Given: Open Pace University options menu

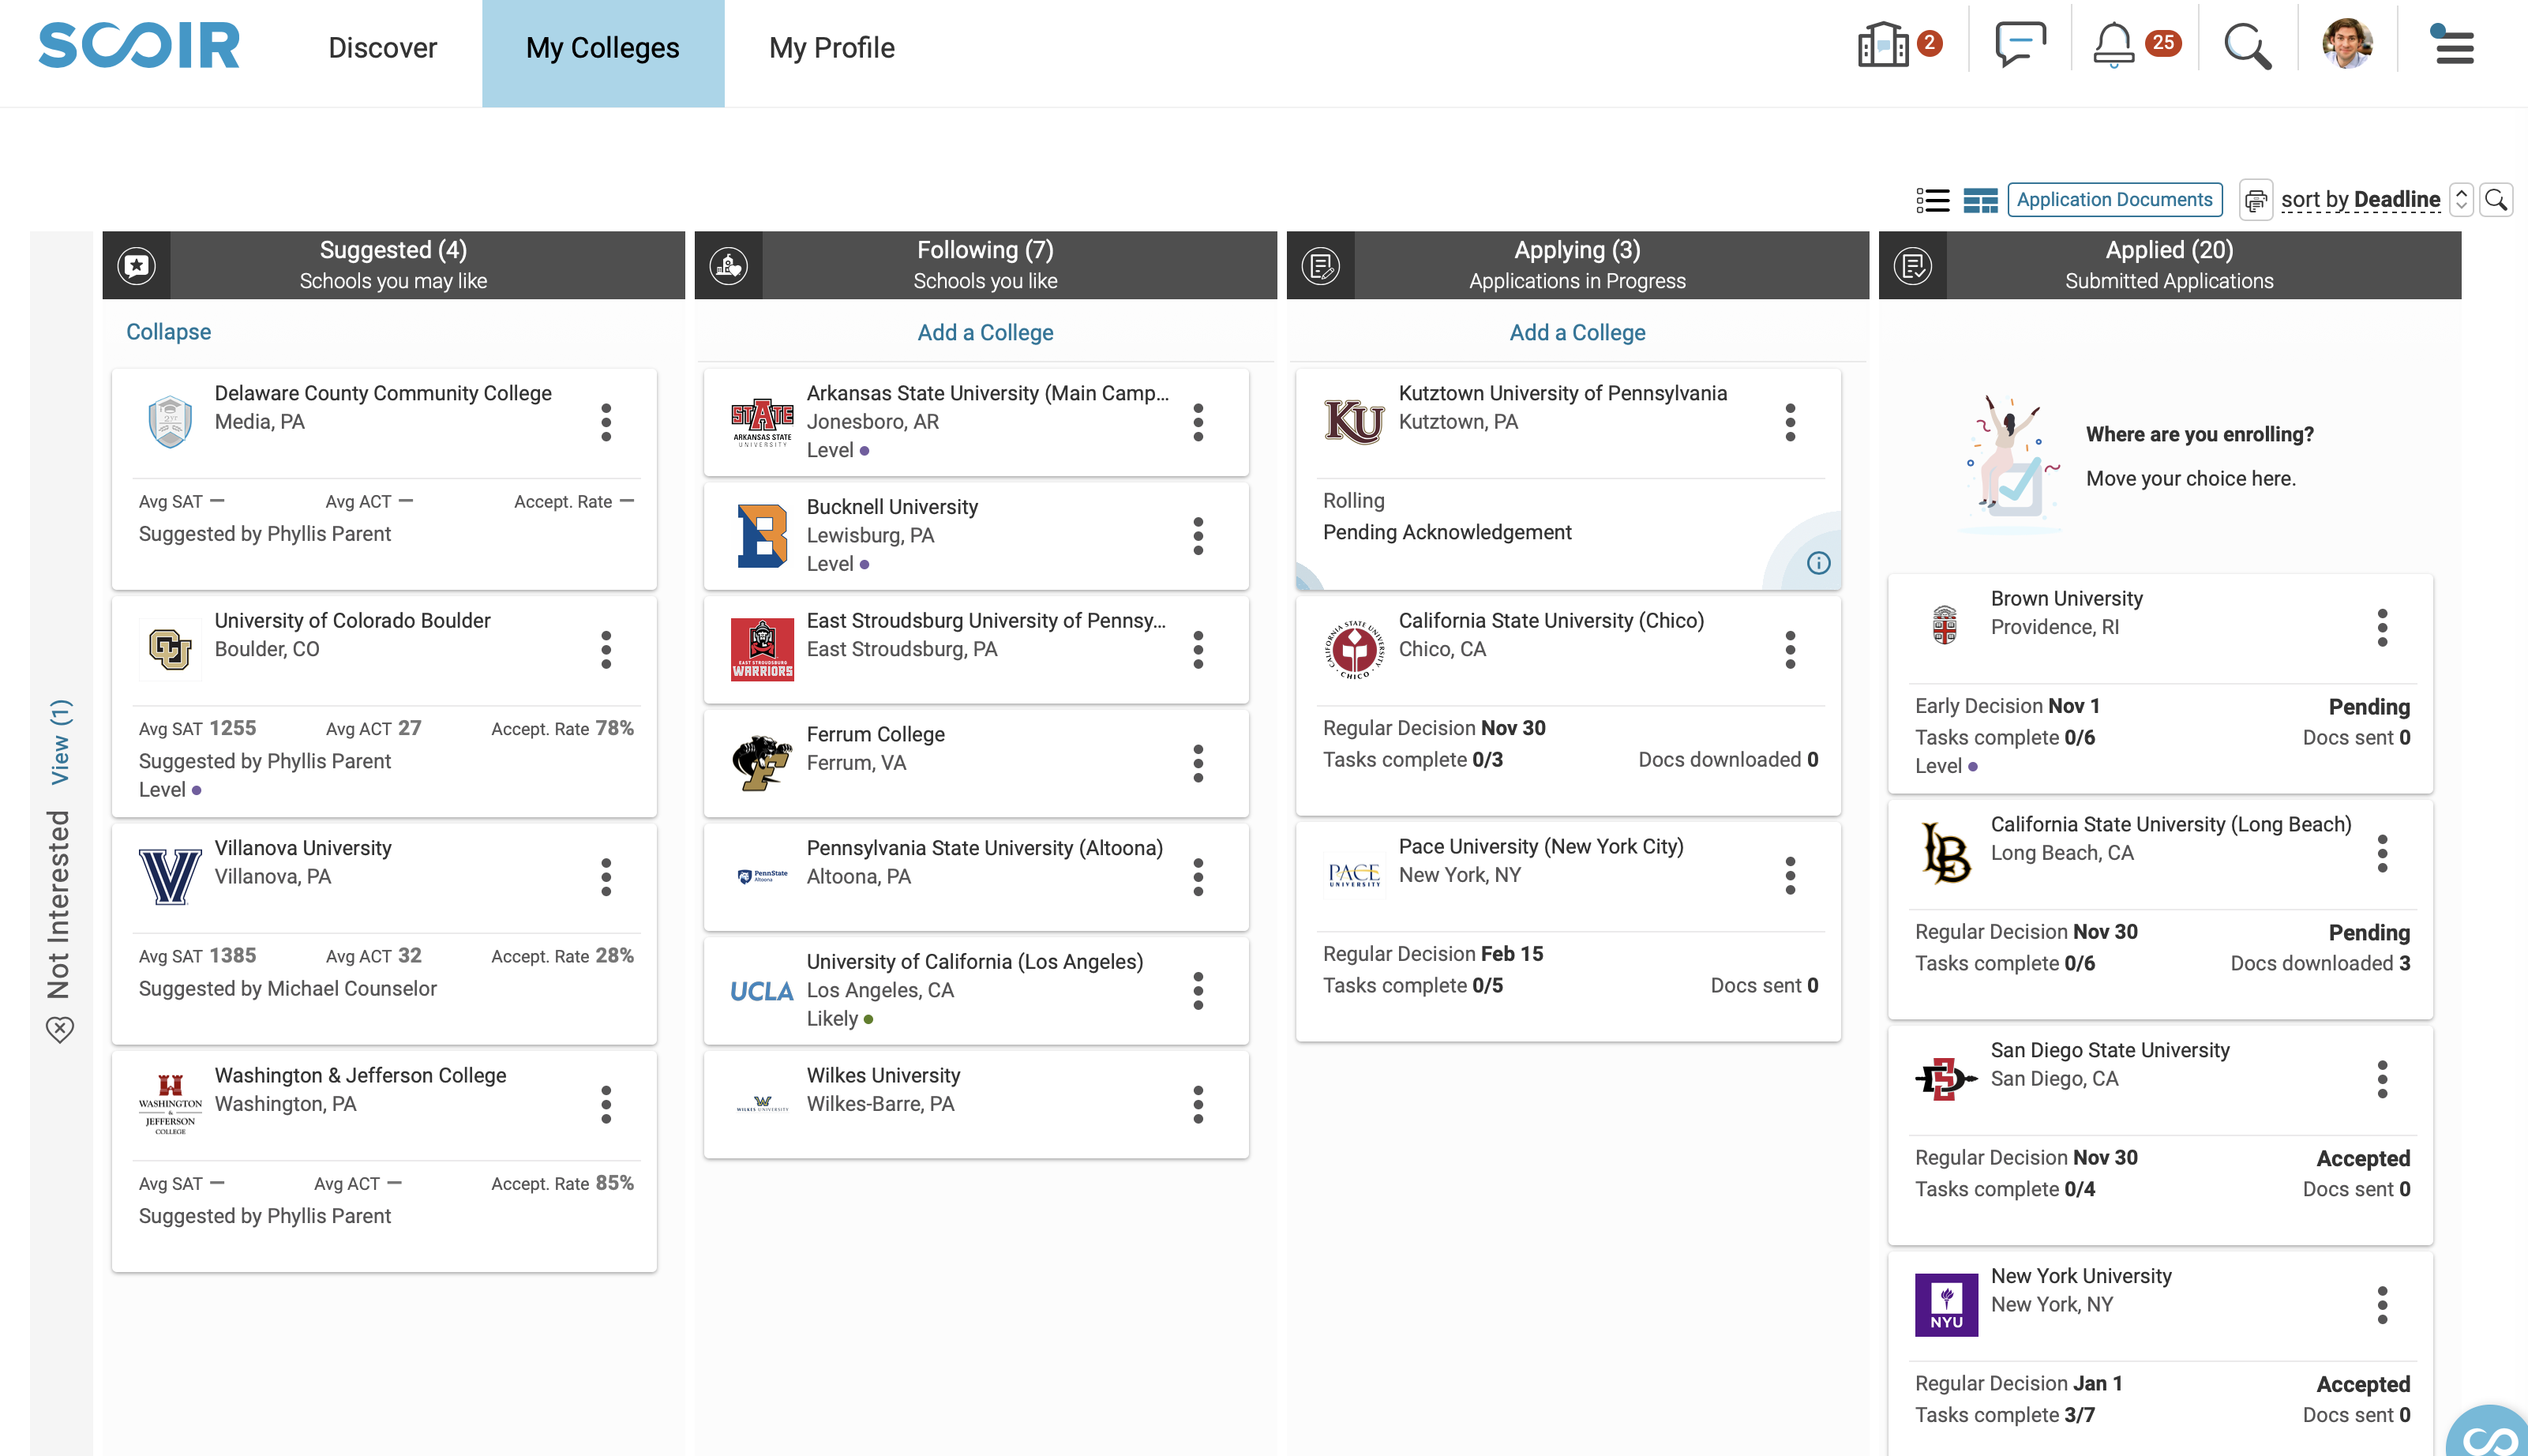Looking at the screenshot, I should 1789,876.
